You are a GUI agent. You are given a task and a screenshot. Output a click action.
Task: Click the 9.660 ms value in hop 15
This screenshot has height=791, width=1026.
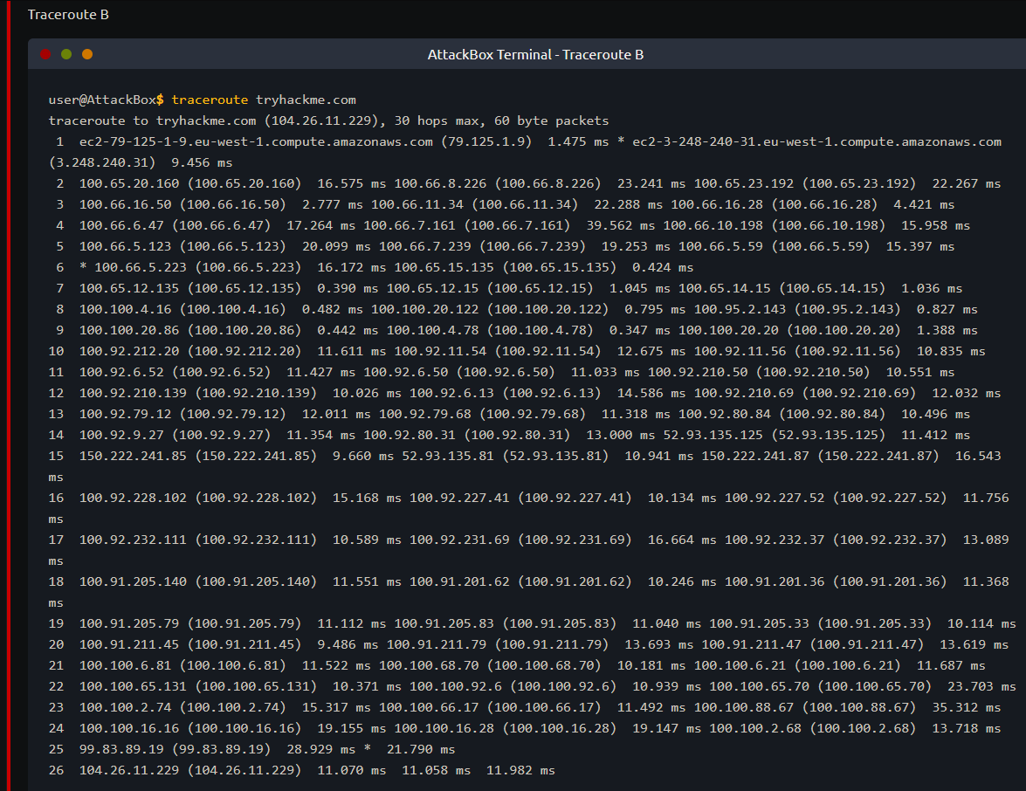[363, 456]
